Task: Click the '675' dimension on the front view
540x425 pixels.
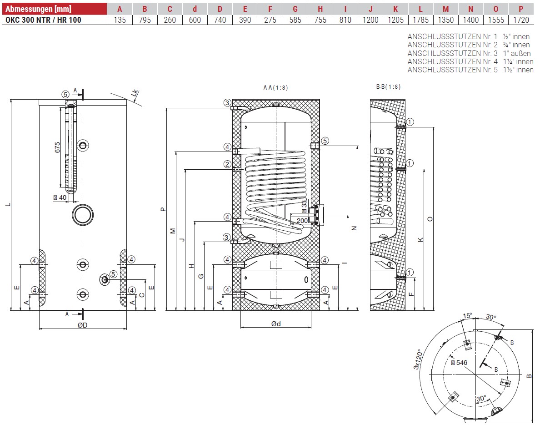Action: (x=57, y=147)
